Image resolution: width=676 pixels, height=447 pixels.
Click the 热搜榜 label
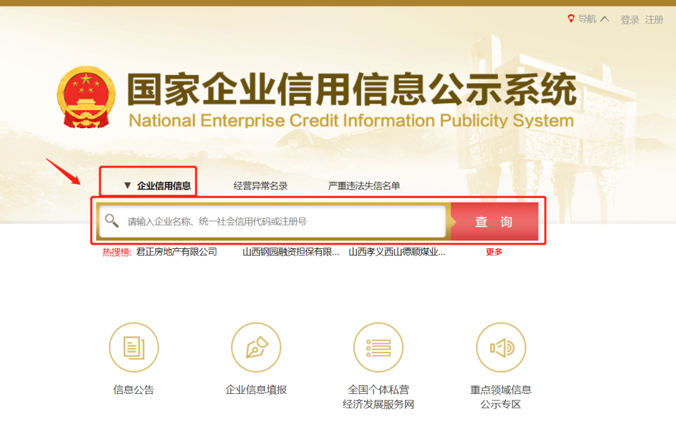[x=116, y=253]
